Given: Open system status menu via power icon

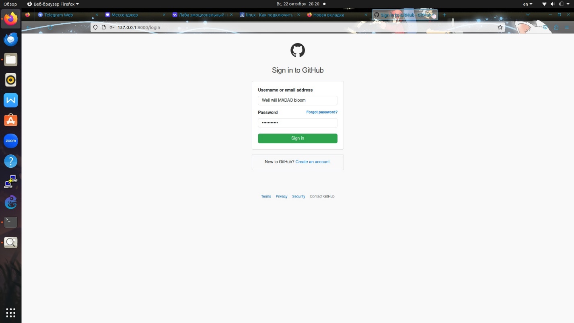Looking at the screenshot, I should click(x=562, y=4).
